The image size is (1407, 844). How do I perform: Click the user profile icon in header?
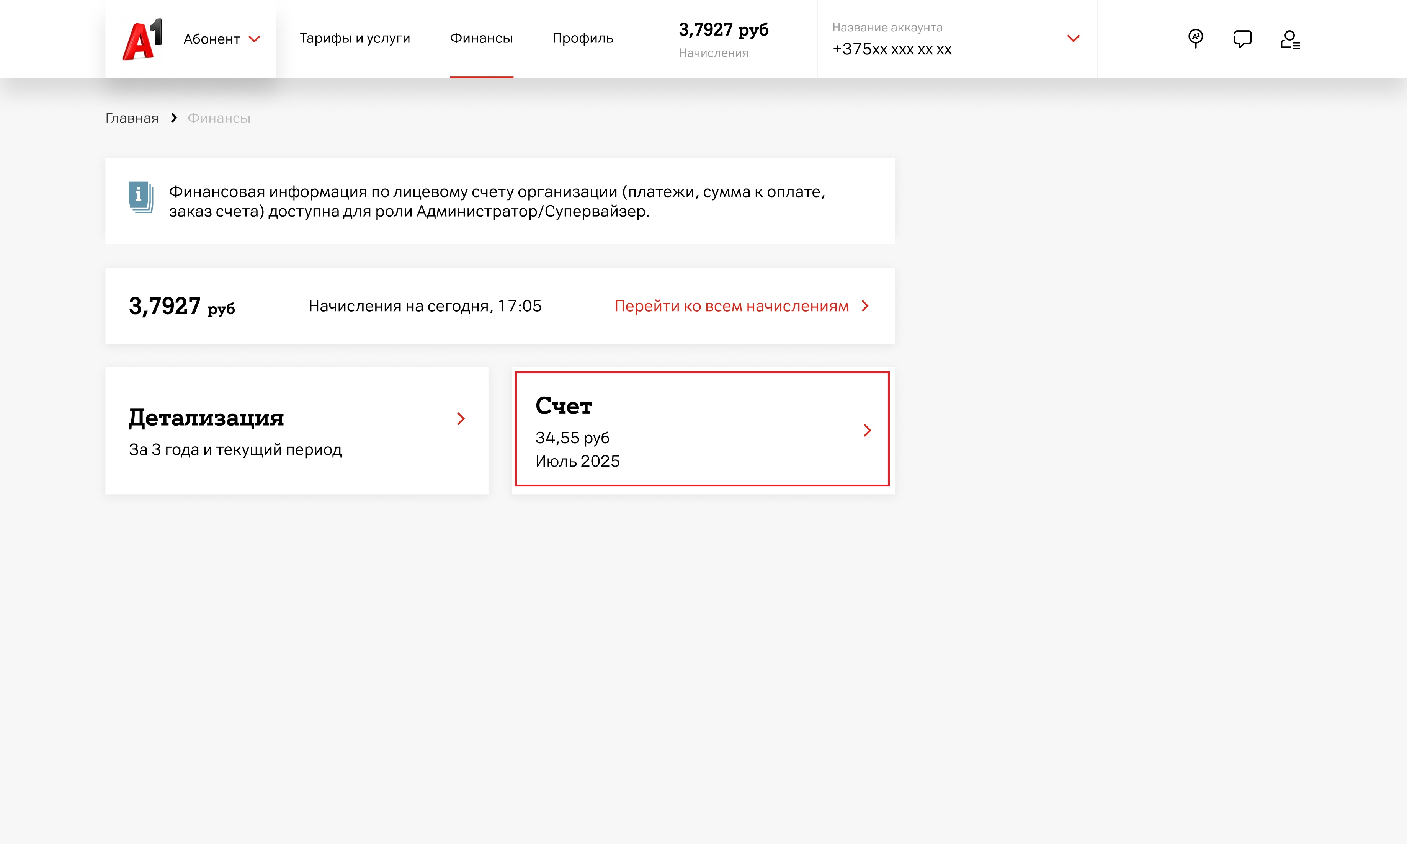(1289, 39)
